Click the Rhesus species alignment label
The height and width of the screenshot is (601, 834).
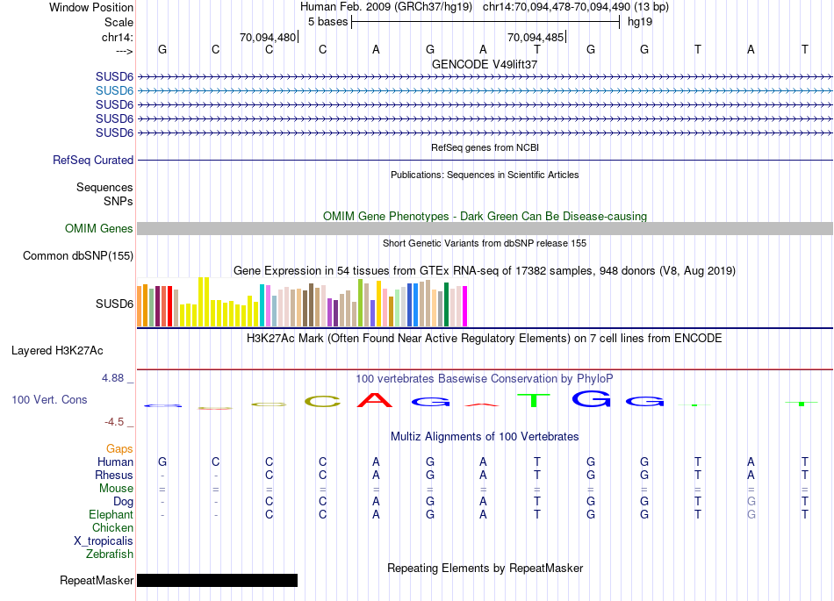click(x=114, y=475)
